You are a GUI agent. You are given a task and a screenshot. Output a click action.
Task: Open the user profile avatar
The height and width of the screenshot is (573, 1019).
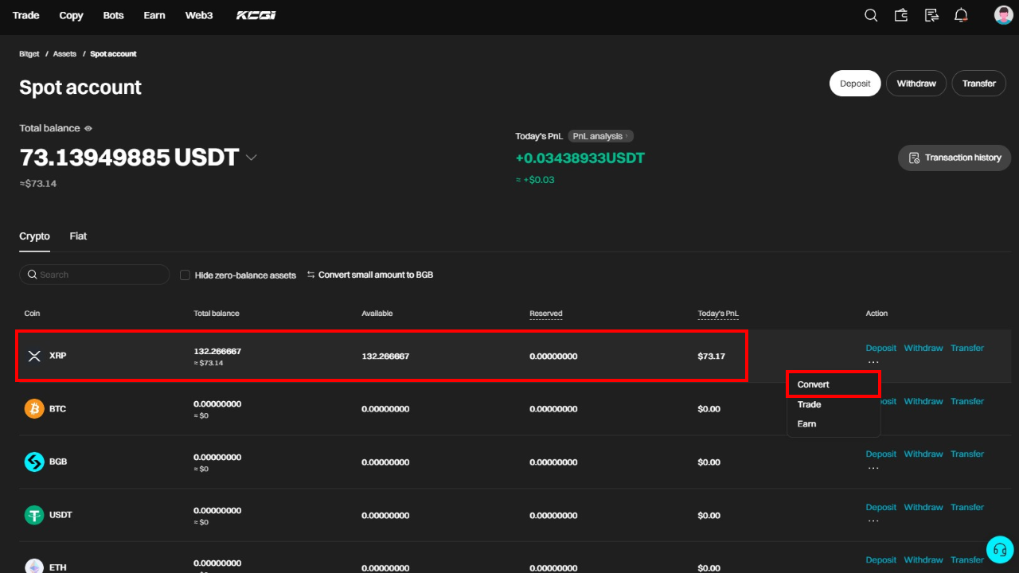(x=1003, y=15)
